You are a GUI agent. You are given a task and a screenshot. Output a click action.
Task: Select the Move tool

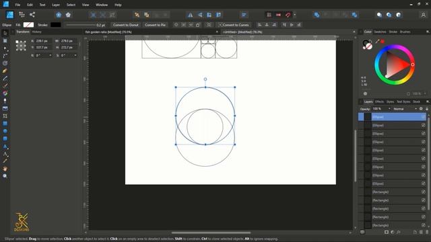(x=5, y=33)
